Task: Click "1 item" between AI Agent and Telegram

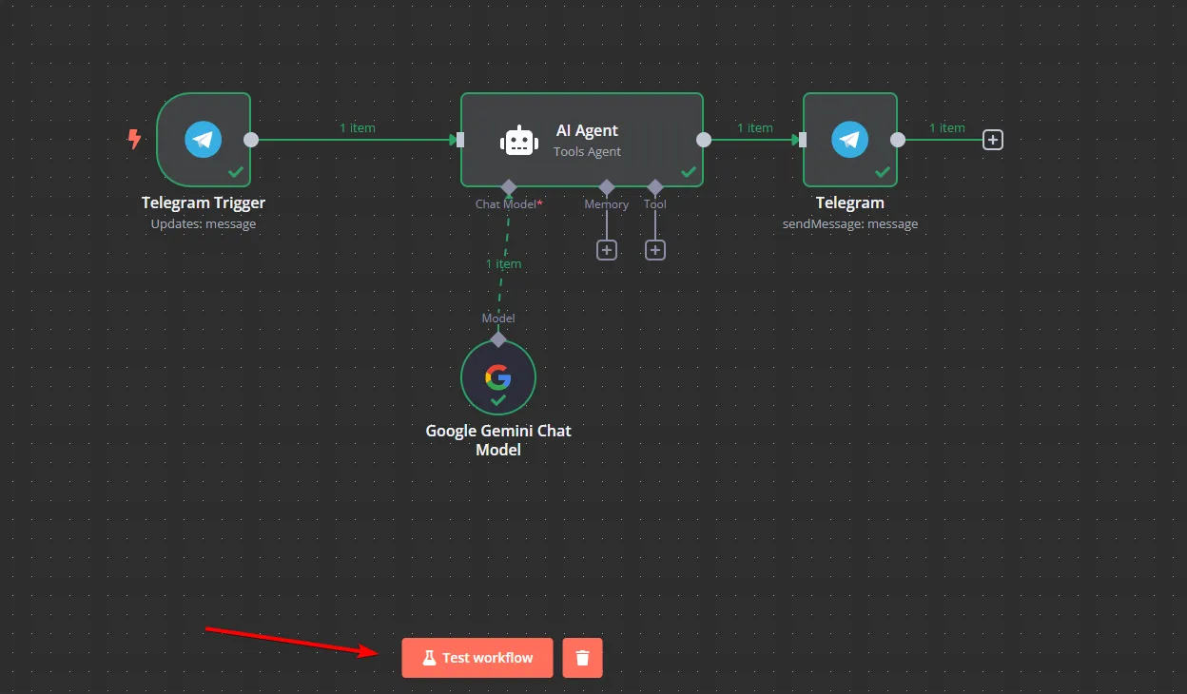Action: click(x=754, y=127)
